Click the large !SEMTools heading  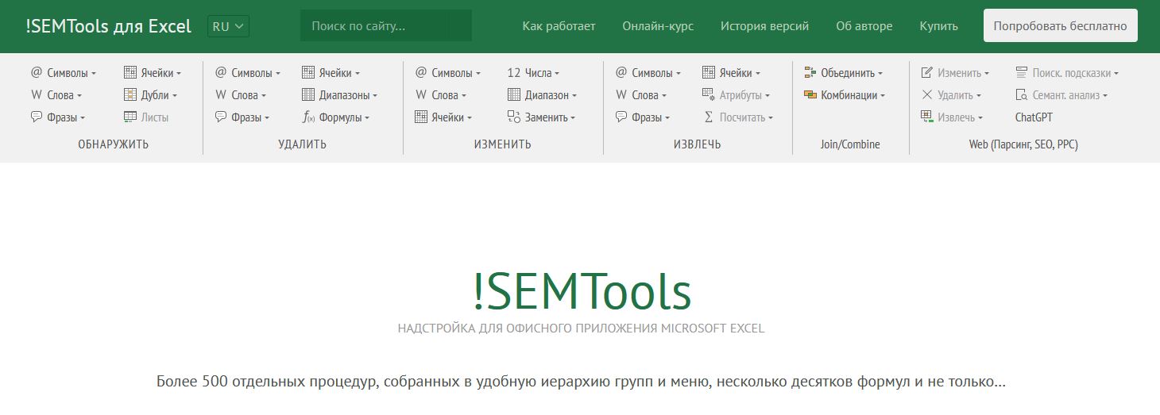point(582,292)
